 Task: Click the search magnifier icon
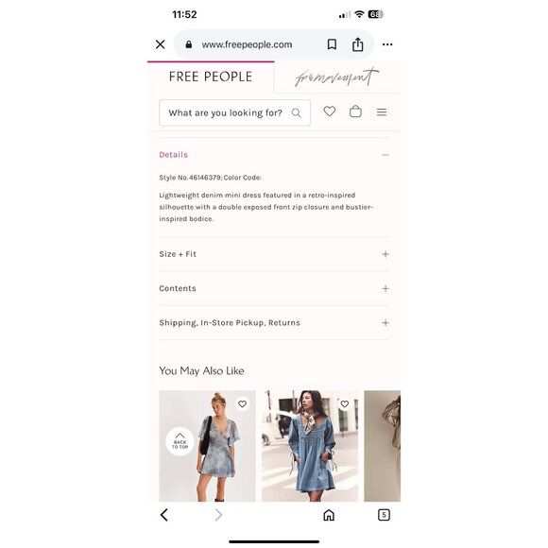point(296,112)
